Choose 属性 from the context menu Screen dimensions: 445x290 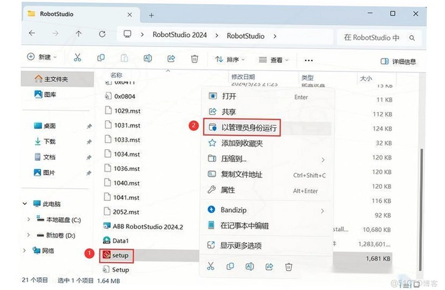point(267,190)
